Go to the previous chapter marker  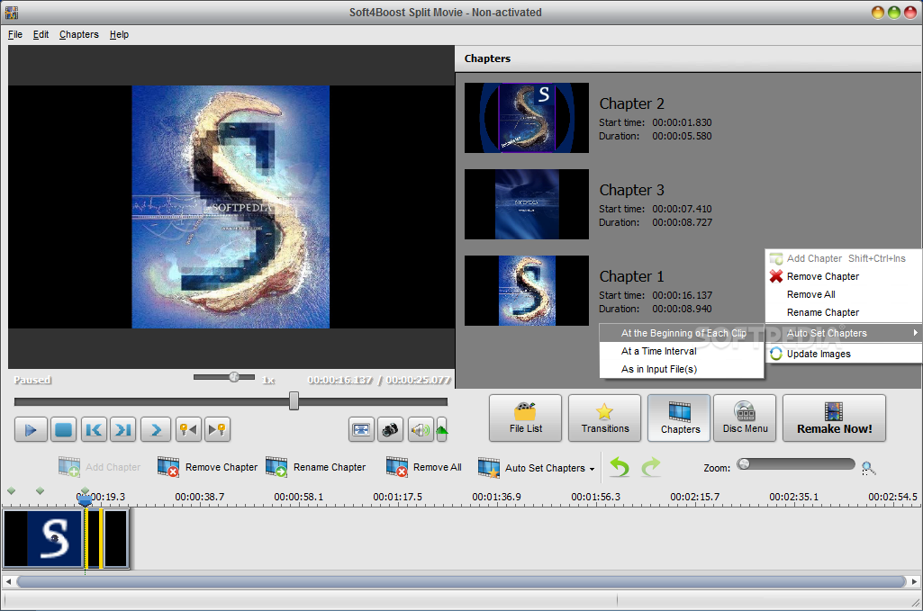click(188, 430)
